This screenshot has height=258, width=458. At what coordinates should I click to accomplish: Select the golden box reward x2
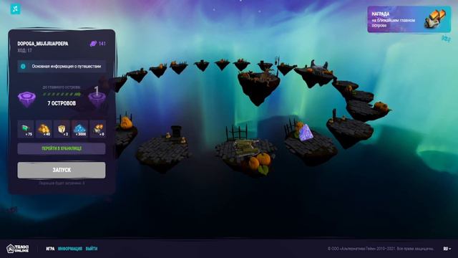62,129
